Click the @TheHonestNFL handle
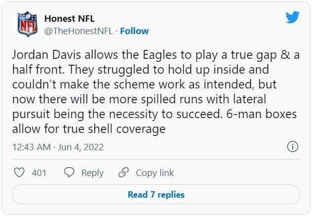 [x=78, y=31]
